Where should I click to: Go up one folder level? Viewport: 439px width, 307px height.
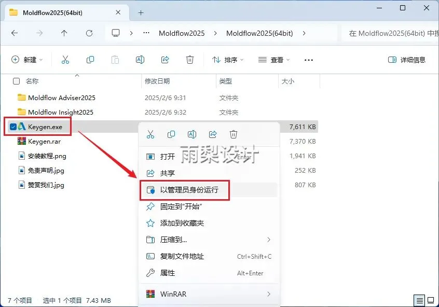click(64, 33)
